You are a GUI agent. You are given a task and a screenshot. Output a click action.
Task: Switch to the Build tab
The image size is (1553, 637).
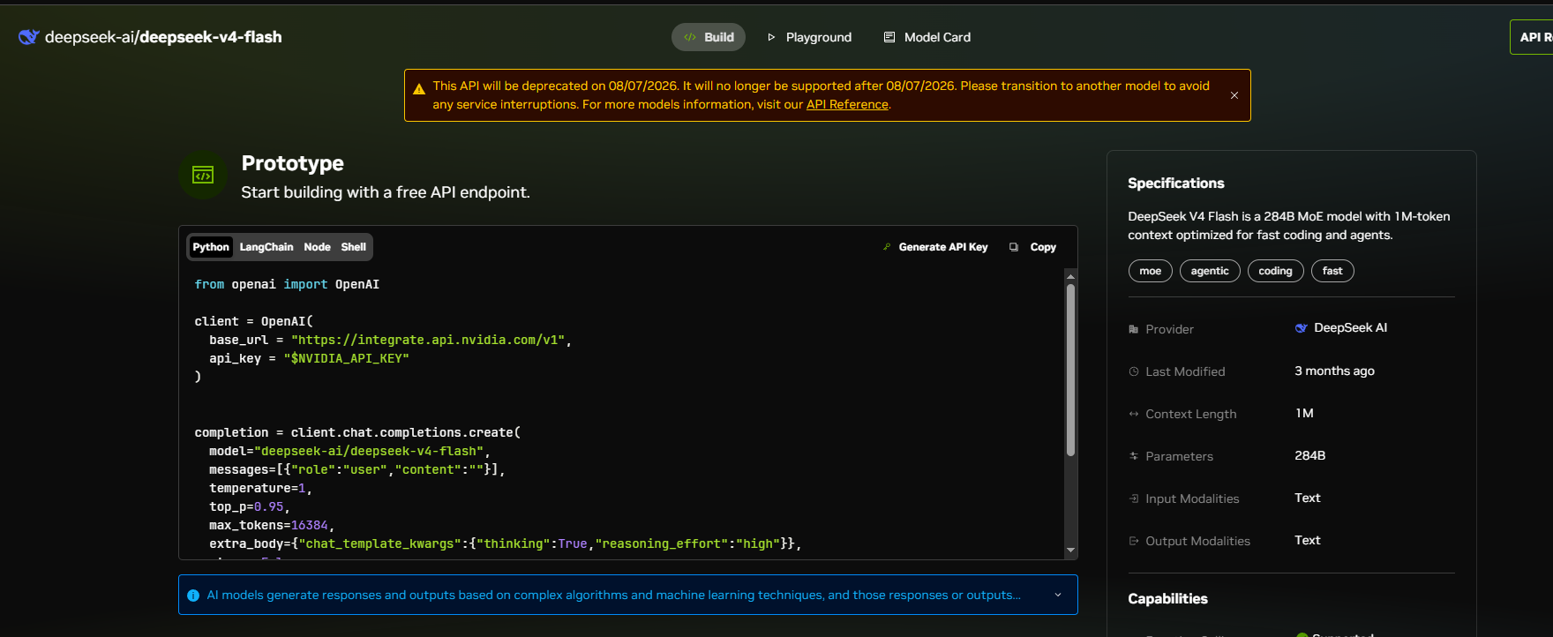[x=709, y=37]
